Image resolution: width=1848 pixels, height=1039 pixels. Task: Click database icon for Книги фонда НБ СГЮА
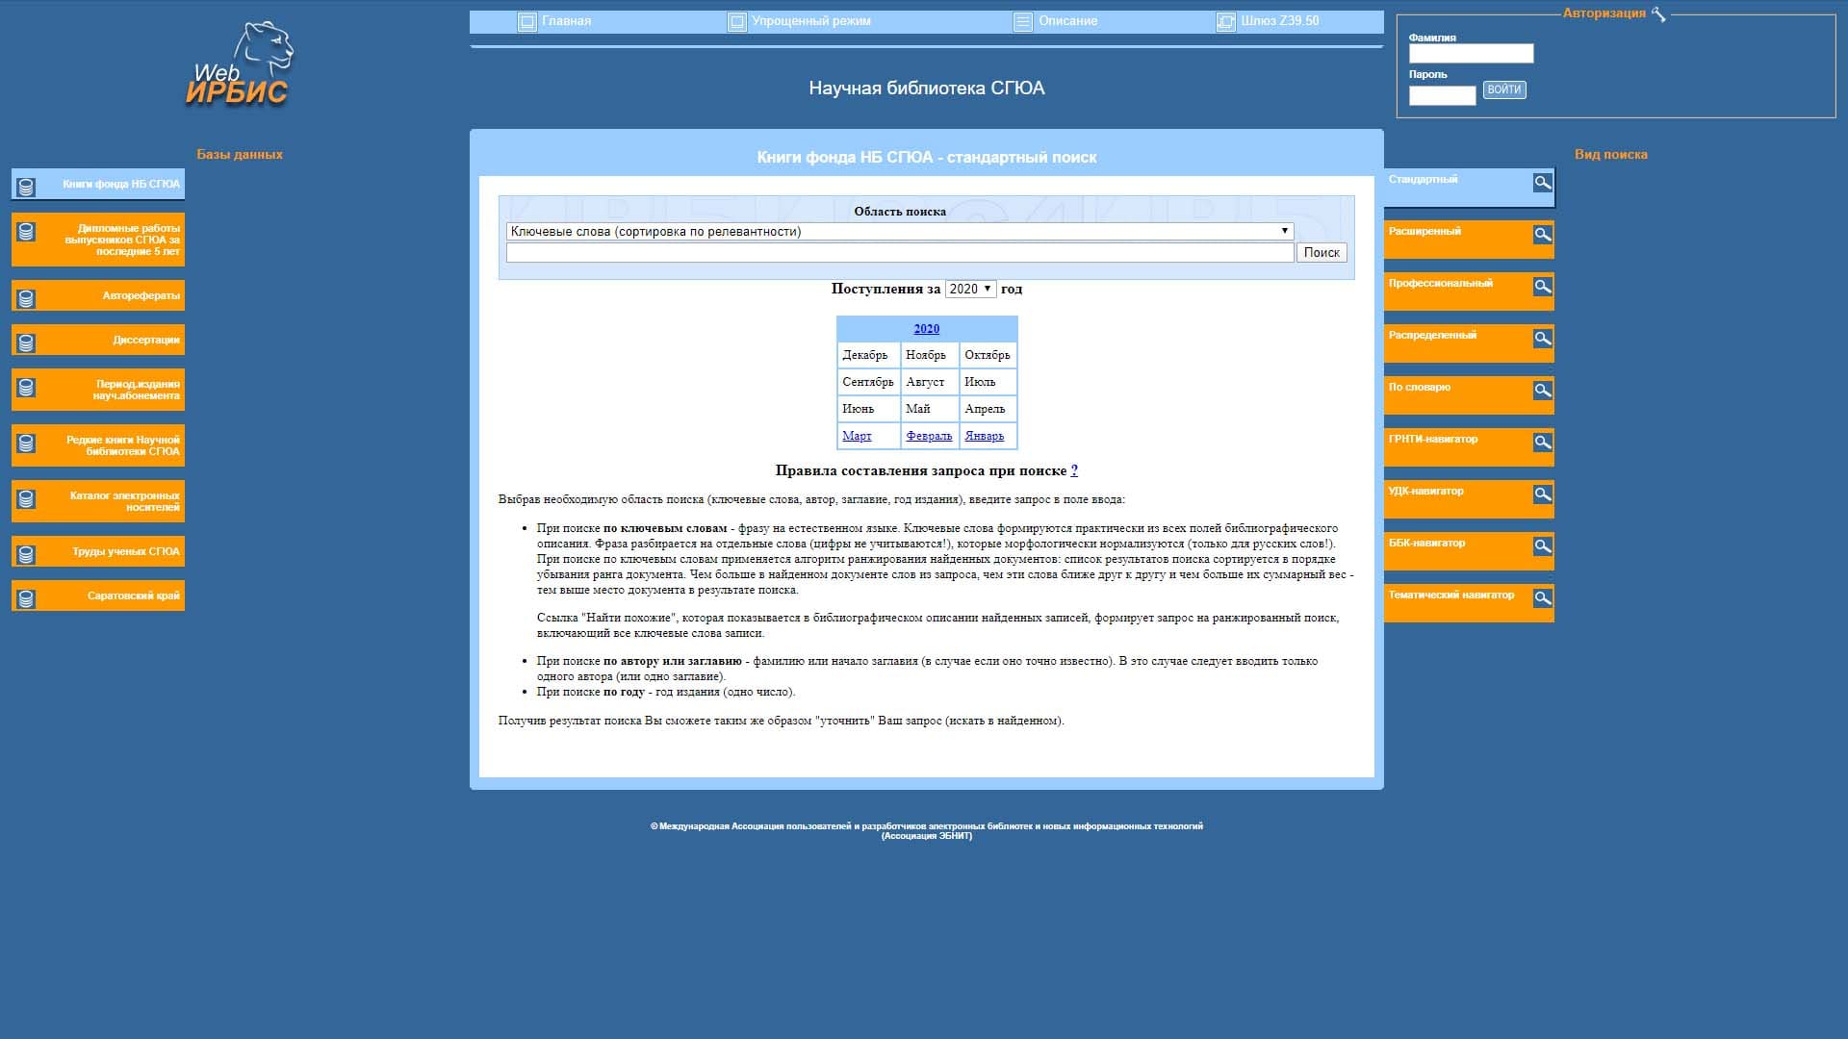pyautogui.click(x=26, y=187)
